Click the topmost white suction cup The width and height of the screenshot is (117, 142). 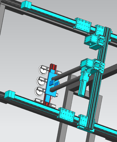click(x=43, y=70)
